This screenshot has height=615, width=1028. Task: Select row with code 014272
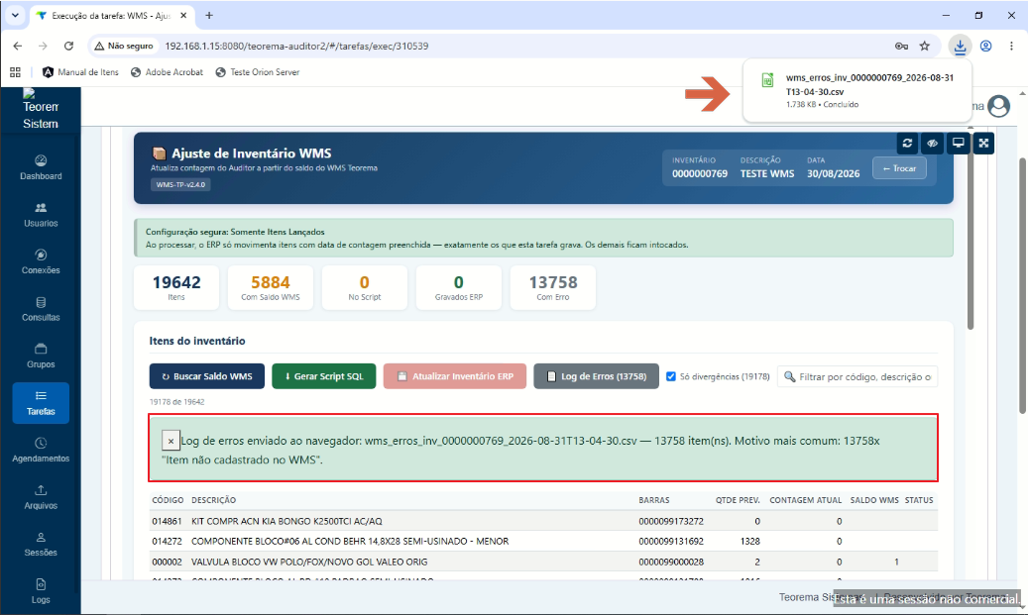tap(543, 542)
